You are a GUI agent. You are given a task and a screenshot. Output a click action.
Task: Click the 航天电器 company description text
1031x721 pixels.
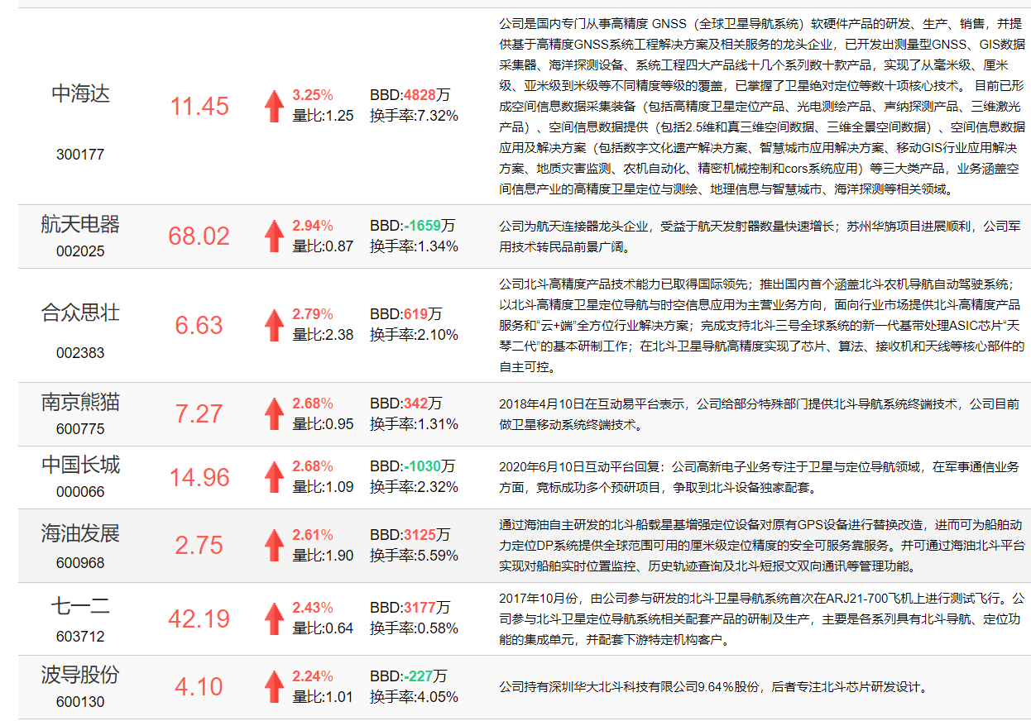point(762,236)
